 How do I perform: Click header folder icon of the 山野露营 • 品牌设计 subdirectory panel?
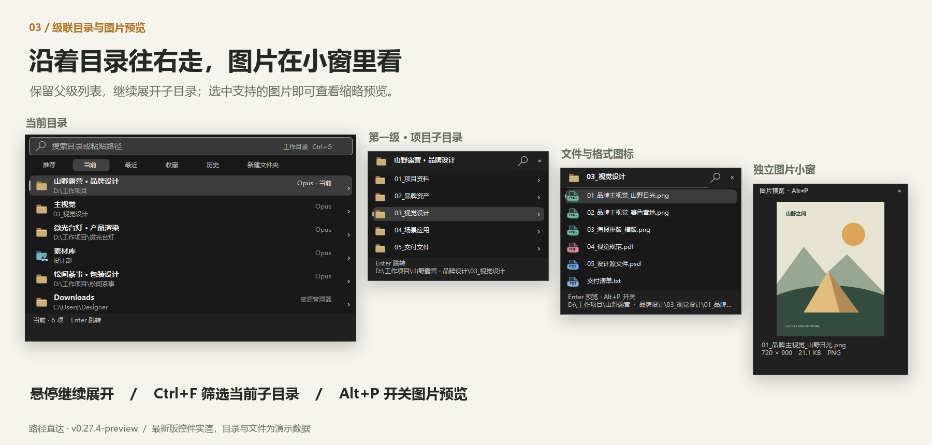(382, 161)
